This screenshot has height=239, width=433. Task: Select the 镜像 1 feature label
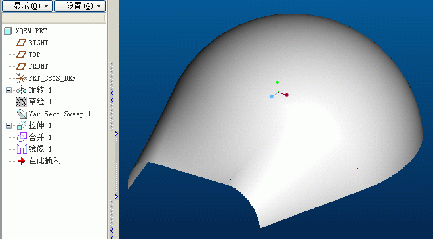(40, 149)
